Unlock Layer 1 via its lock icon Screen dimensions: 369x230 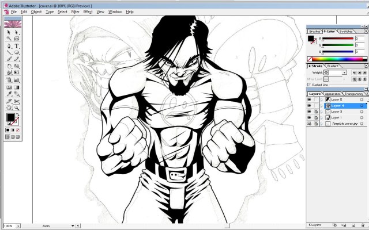coord(315,117)
